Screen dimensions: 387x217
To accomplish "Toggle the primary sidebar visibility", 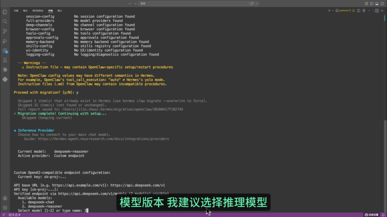I will pyautogui.click(x=372, y=3).
